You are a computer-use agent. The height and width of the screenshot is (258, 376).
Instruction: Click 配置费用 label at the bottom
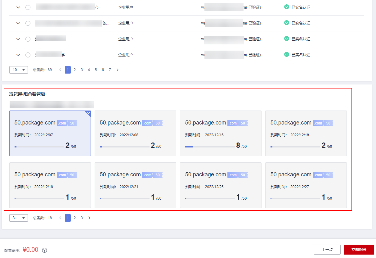pos(12,250)
